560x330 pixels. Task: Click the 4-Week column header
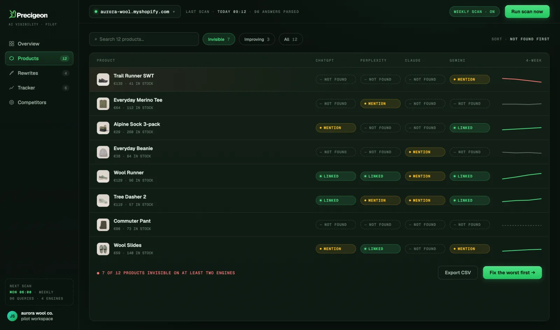coord(534,61)
